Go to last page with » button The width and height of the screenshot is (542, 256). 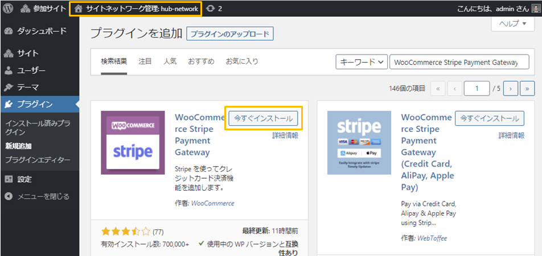point(527,89)
